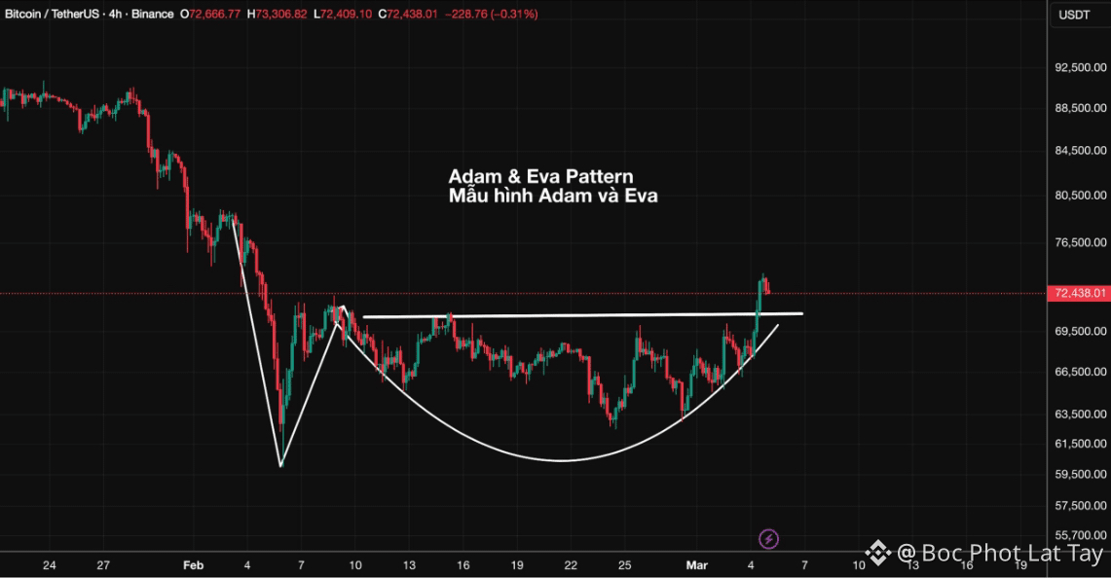Click the change value −228.76 (−0.31%)
The height and width of the screenshot is (578, 1111).
491,15
